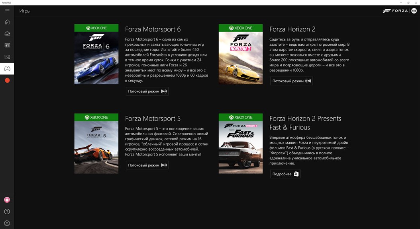420x229 pixels.
Task: Click the Xbox One badge on Forza Horizon 2
Action: click(x=240, y=28)
